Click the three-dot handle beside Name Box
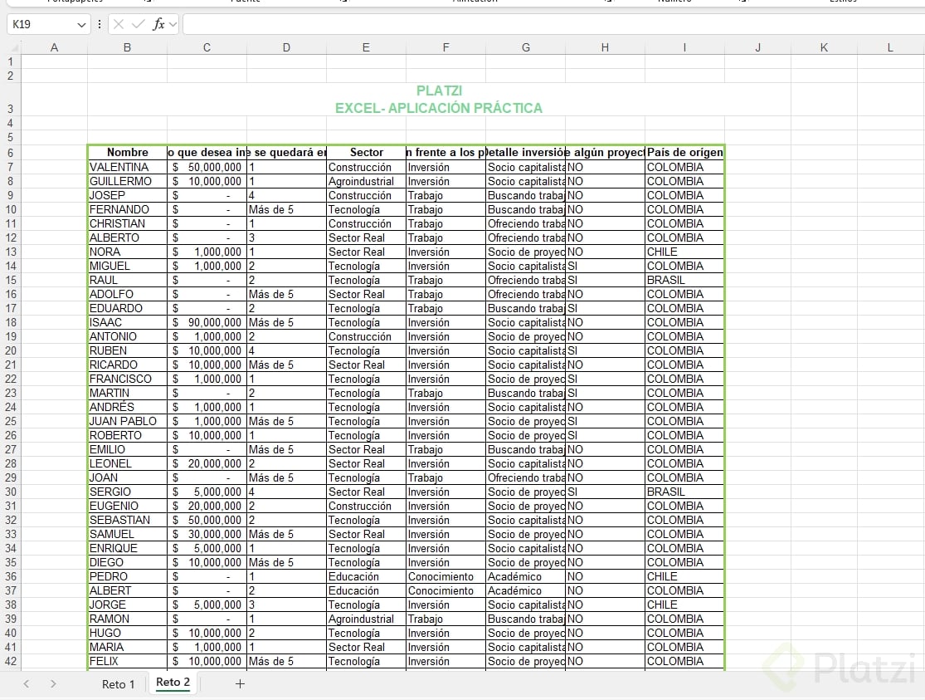 coord(99,24)
